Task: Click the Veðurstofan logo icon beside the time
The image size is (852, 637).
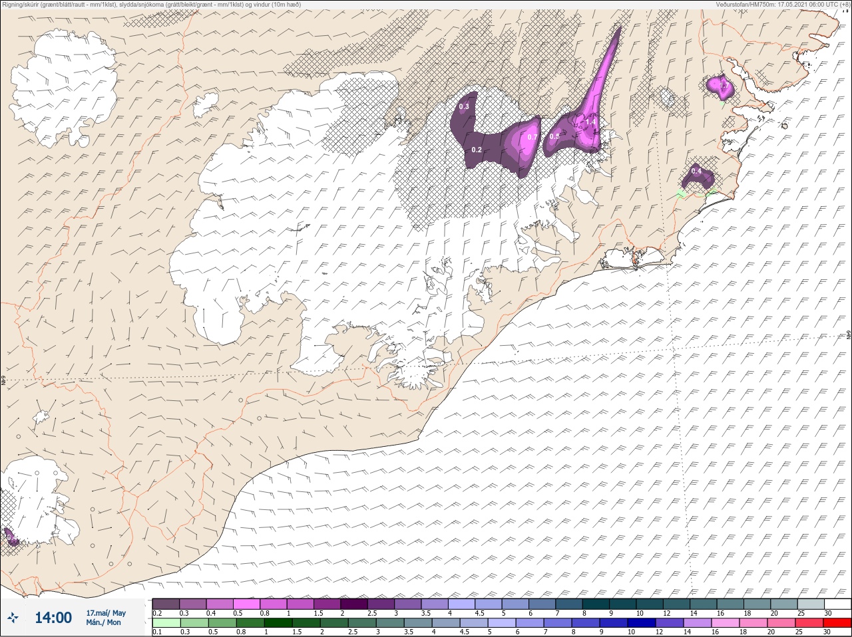Action: tap(13, 618)
